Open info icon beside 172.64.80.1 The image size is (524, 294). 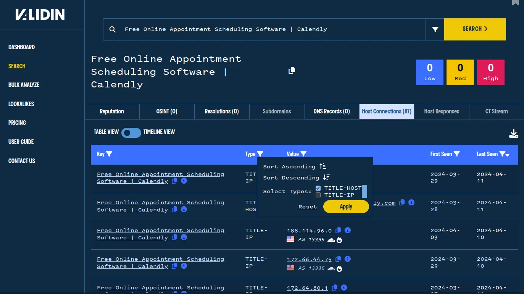[x=344, y=288]
